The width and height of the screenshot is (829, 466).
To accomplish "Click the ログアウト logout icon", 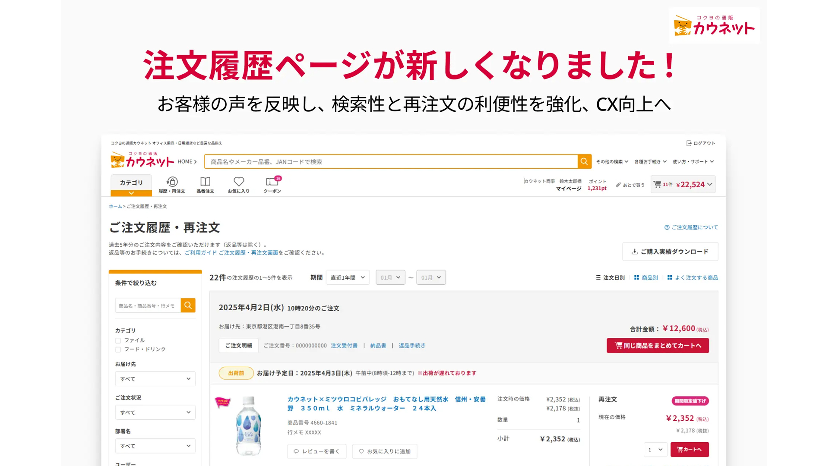I will point(689,143).
